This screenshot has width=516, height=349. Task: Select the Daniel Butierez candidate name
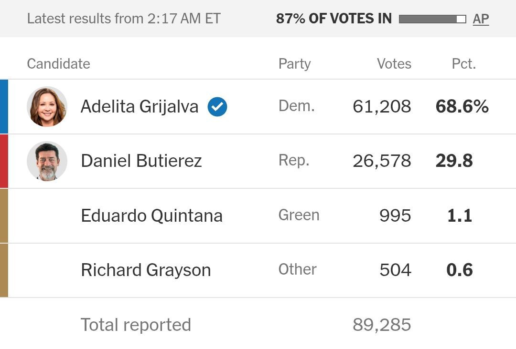point(141,161)
